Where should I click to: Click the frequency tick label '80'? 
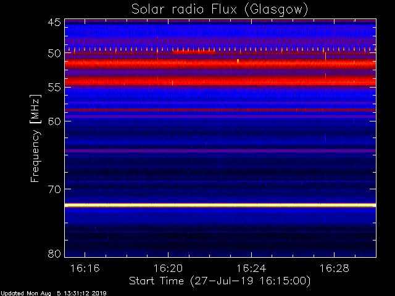[54, 253]
